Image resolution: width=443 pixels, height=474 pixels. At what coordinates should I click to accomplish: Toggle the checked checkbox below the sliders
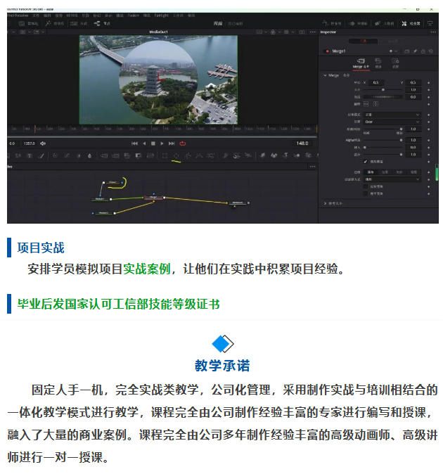(365, 162)
